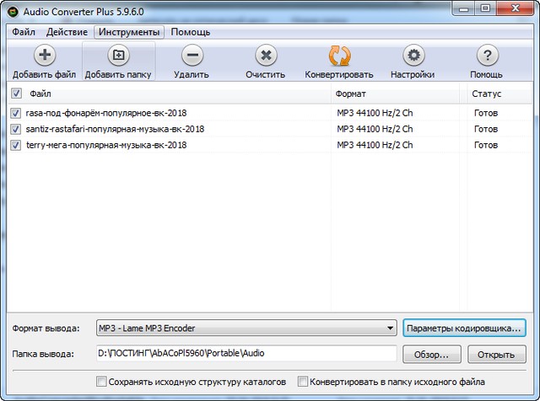Close the Audio Converter Plus window
Image resolution: width=540 pixels, height=401 pixels.
[515, 8]
